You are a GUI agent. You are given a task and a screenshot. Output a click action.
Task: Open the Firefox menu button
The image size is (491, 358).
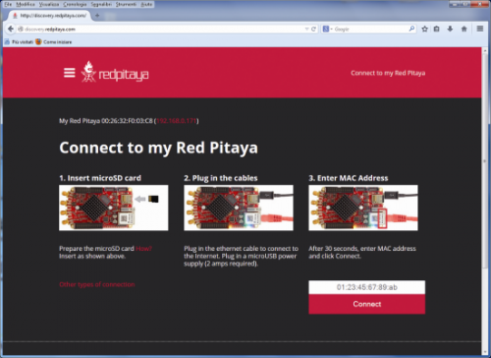pyautogui.click(x=480, y=29)
